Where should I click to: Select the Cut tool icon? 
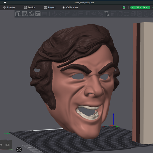click(81, 14)
